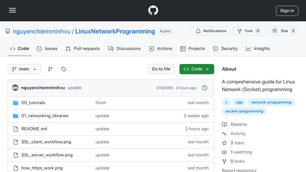View commit history clock icon
306x172 pixels.
tap(205, 88)
